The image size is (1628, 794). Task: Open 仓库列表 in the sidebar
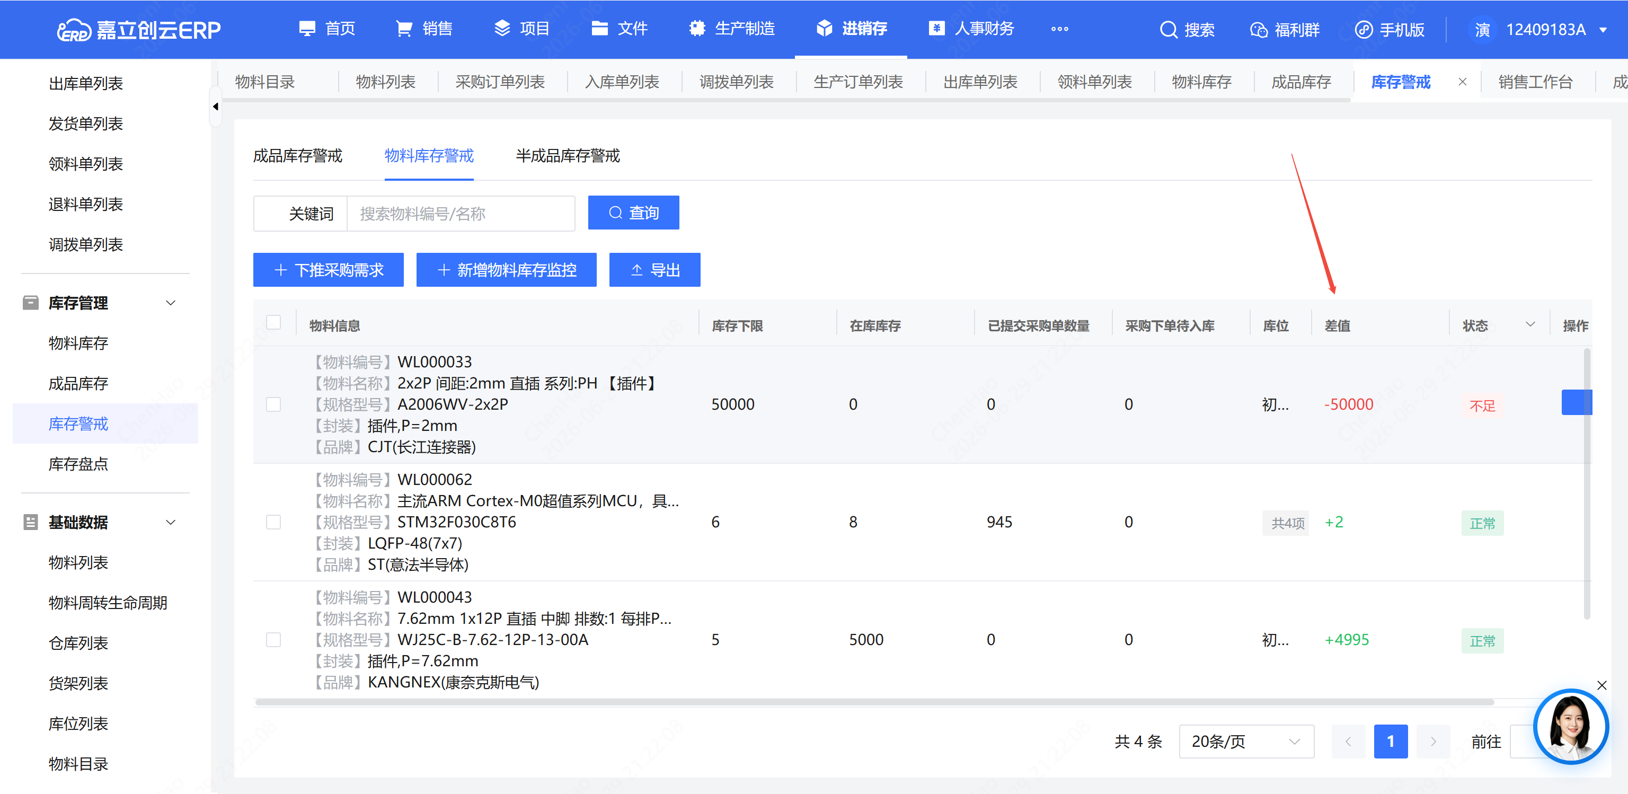[x=78, y=643]
